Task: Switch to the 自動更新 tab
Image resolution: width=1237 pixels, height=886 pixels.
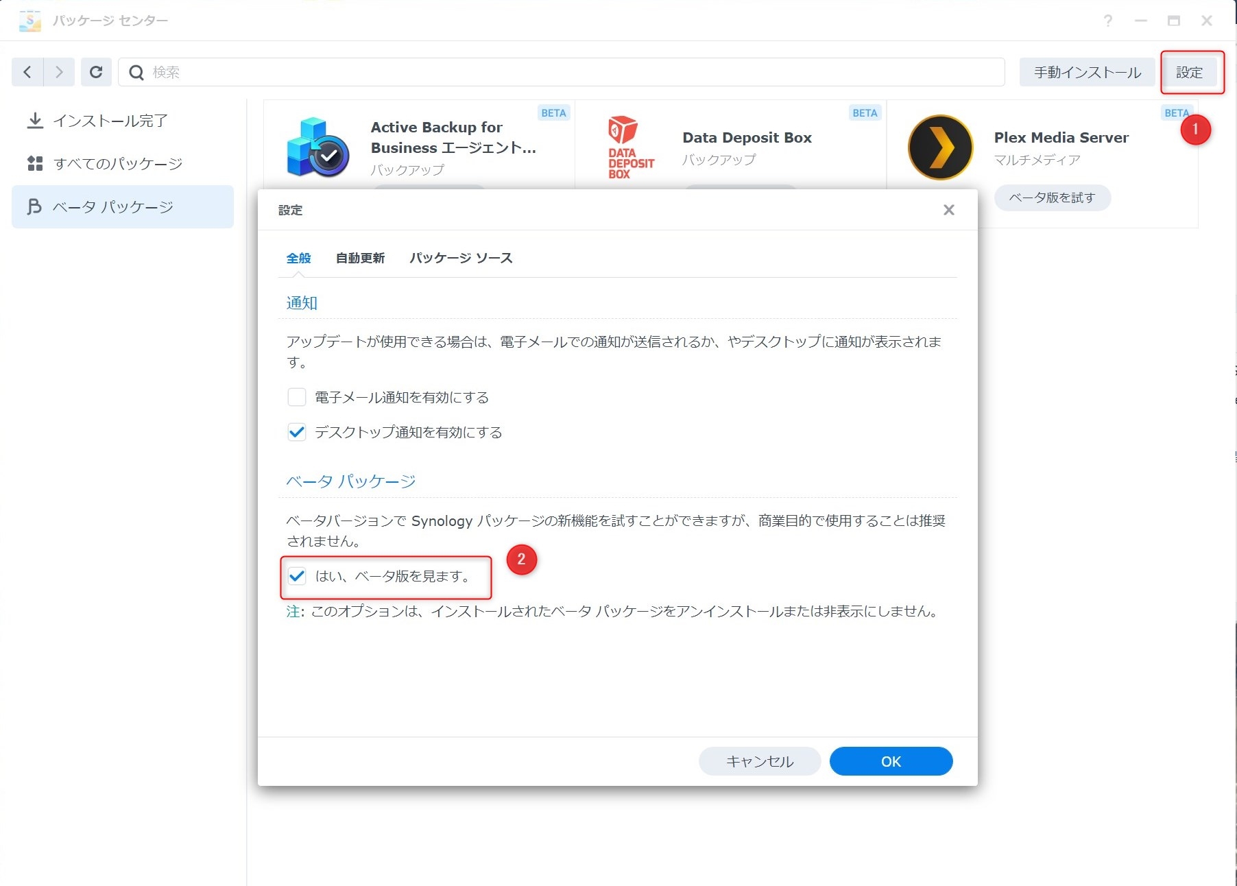Action: click(x=360, y=258)
